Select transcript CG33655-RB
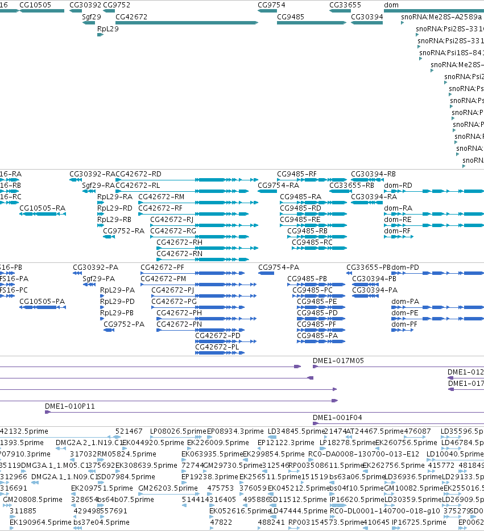Image resolution: width=484 pixels, height=531 pixels. coord(341,191)
